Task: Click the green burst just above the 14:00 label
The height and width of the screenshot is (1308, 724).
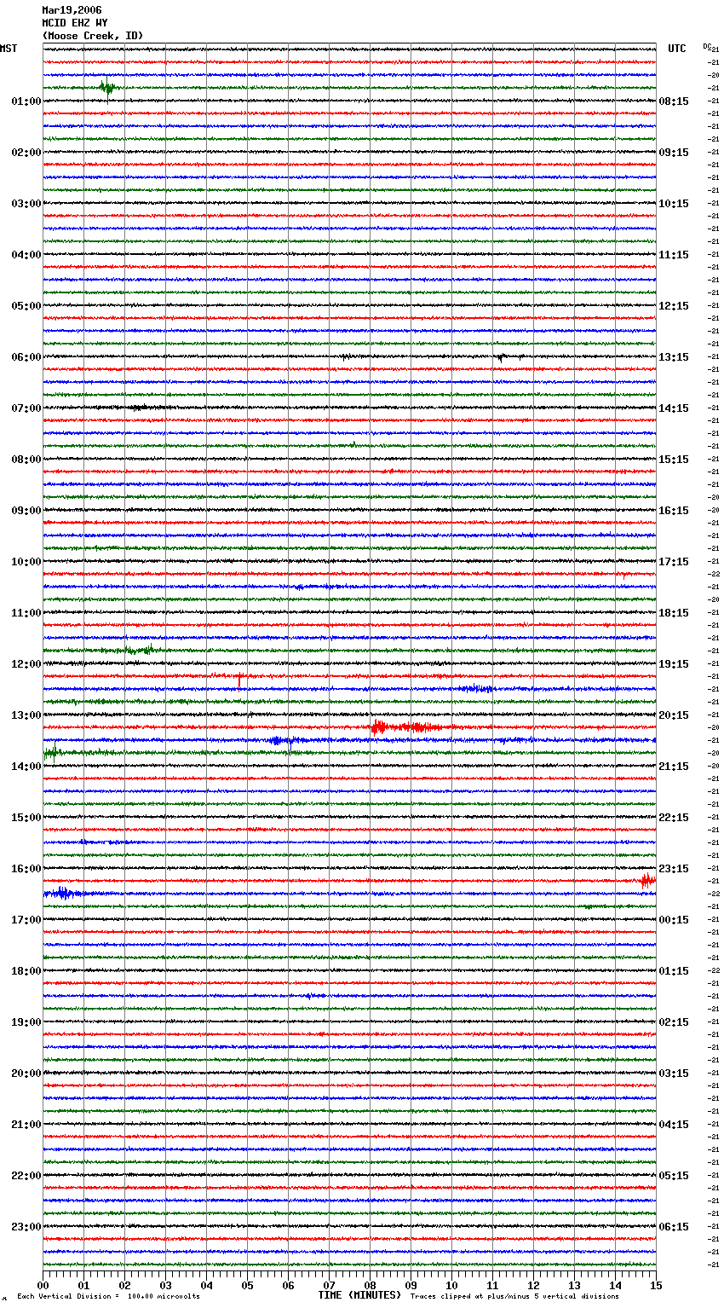Action: [53, 752]
